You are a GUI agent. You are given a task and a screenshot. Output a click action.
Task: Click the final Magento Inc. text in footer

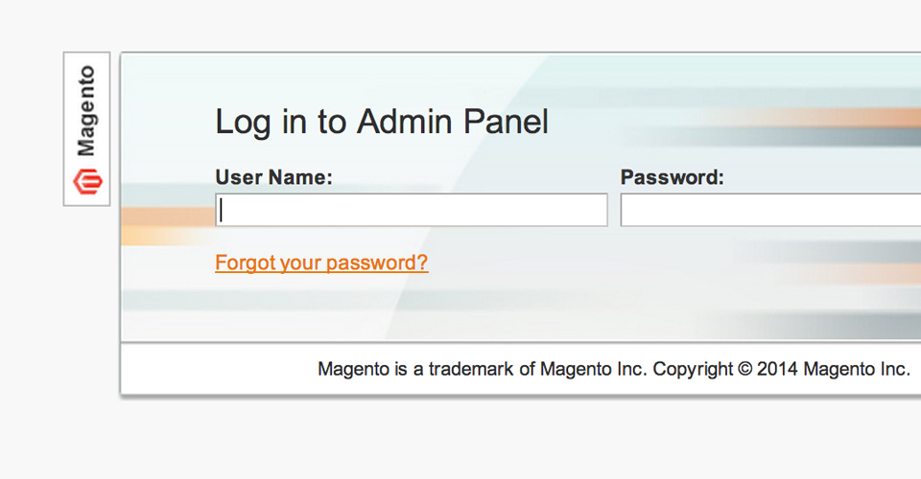[x=857, y=369]
